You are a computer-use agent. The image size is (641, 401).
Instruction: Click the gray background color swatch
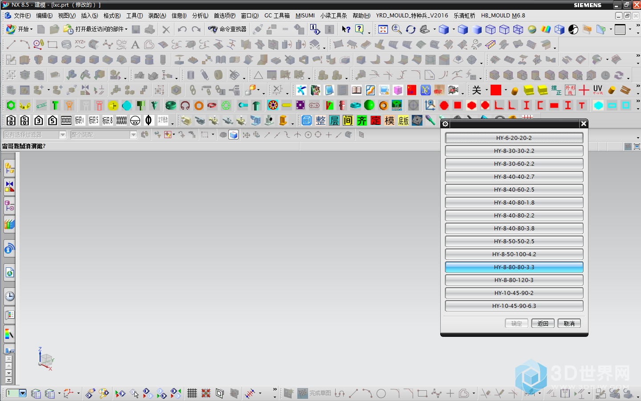pyautogui.click(x=620, y=29)
